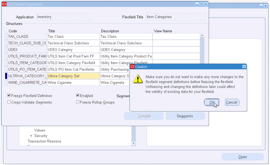Select the TAX_CLASS code cell
The height and width of the screenshot is (165, 270).
tap(27, 36)
